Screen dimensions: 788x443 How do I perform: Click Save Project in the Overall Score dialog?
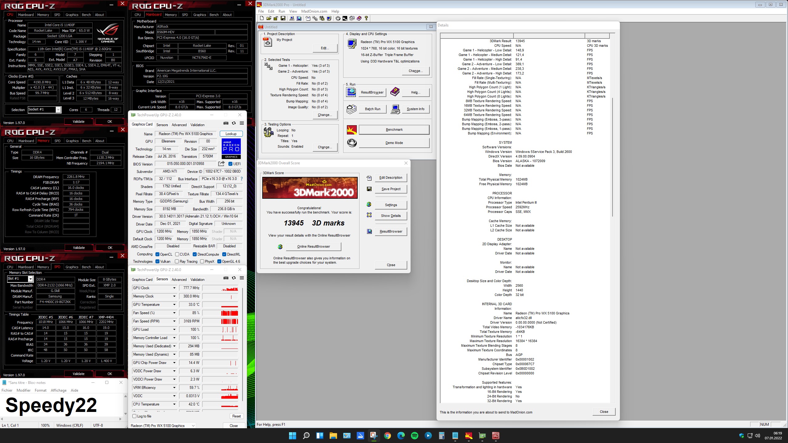[x=391, y=189]
